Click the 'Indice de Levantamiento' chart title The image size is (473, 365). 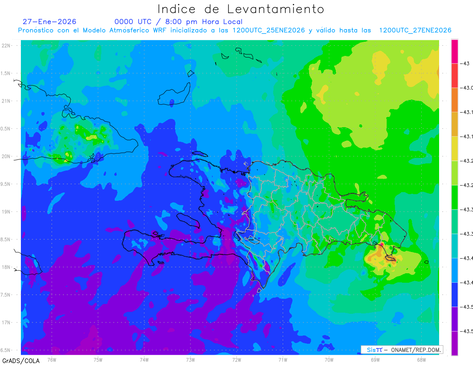pyautogui.click(x=241, y=9)
